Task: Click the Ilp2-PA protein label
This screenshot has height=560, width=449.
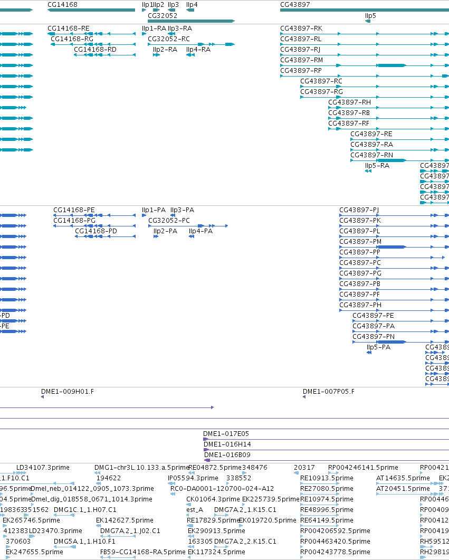Action: 165,231
